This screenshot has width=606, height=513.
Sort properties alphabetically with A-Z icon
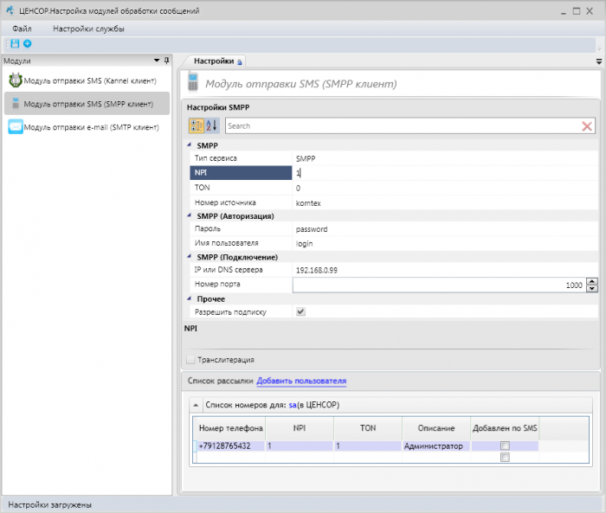coord(212,126)
